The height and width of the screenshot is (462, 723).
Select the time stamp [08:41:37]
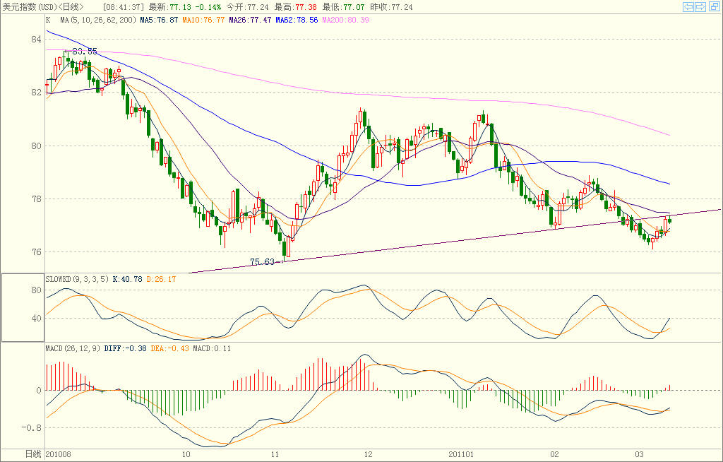[123, 7]
